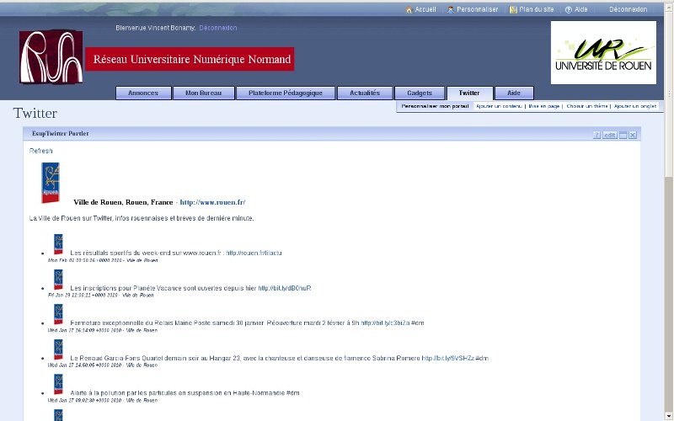Click the Personnaliser user icon
The height and width of the screenshot is (421, 674).
pyautogui.click(x=451, y=10)
